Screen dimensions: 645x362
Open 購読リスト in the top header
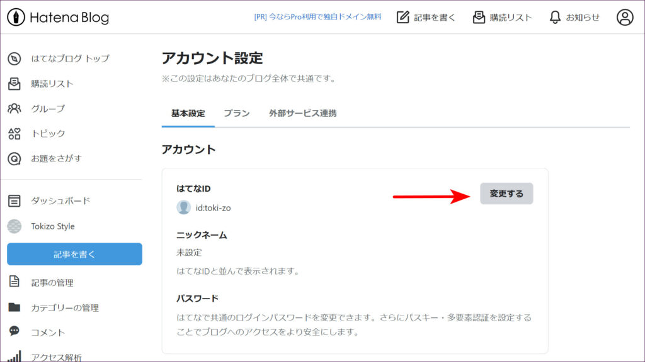[x=502, y=18]
